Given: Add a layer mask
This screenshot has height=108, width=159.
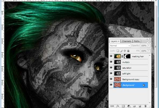Looking at the screenshot, I should coord(123,106).
